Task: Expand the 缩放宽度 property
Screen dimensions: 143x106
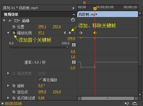Action: pyautogui.click(x=8, y=73)
